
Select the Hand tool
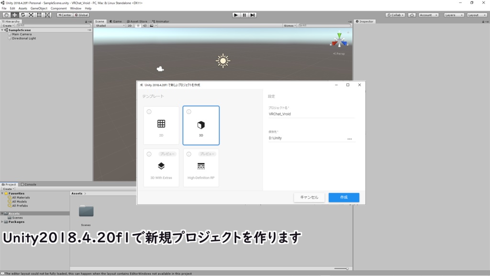[x=6, y=15]
